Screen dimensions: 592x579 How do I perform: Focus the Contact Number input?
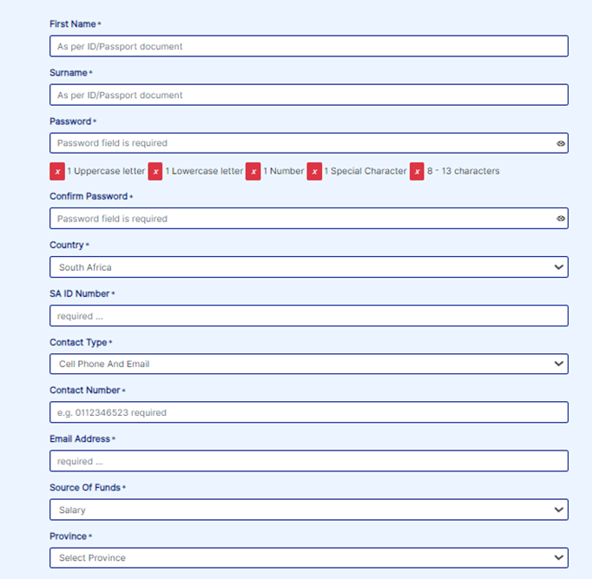pyautogui.click(x=308, y=412)
